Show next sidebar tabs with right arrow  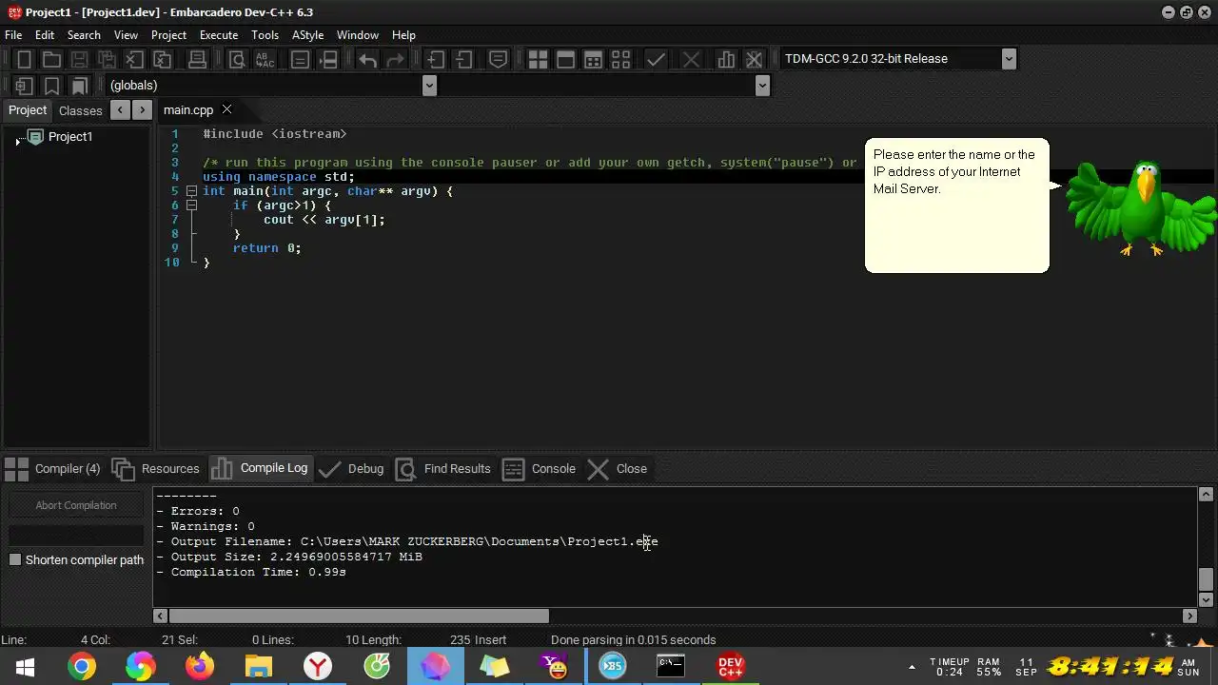[x=142, y=109]
